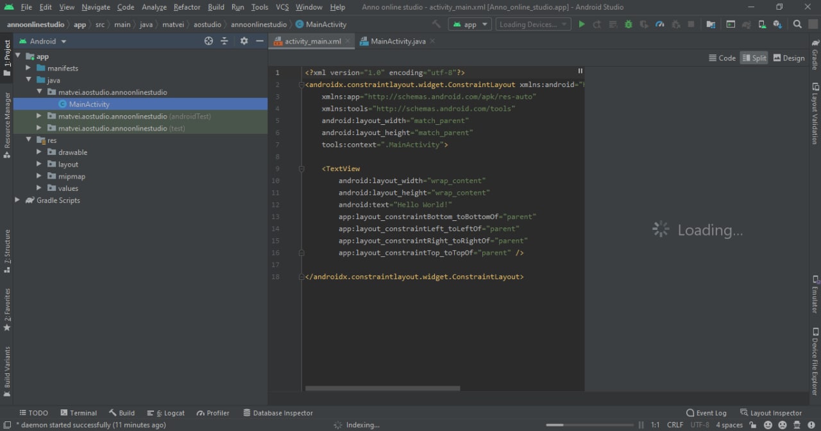This screenshot has width=821, height=431.
Task: Switch editor to Split view
Action: tap(754, 58)
